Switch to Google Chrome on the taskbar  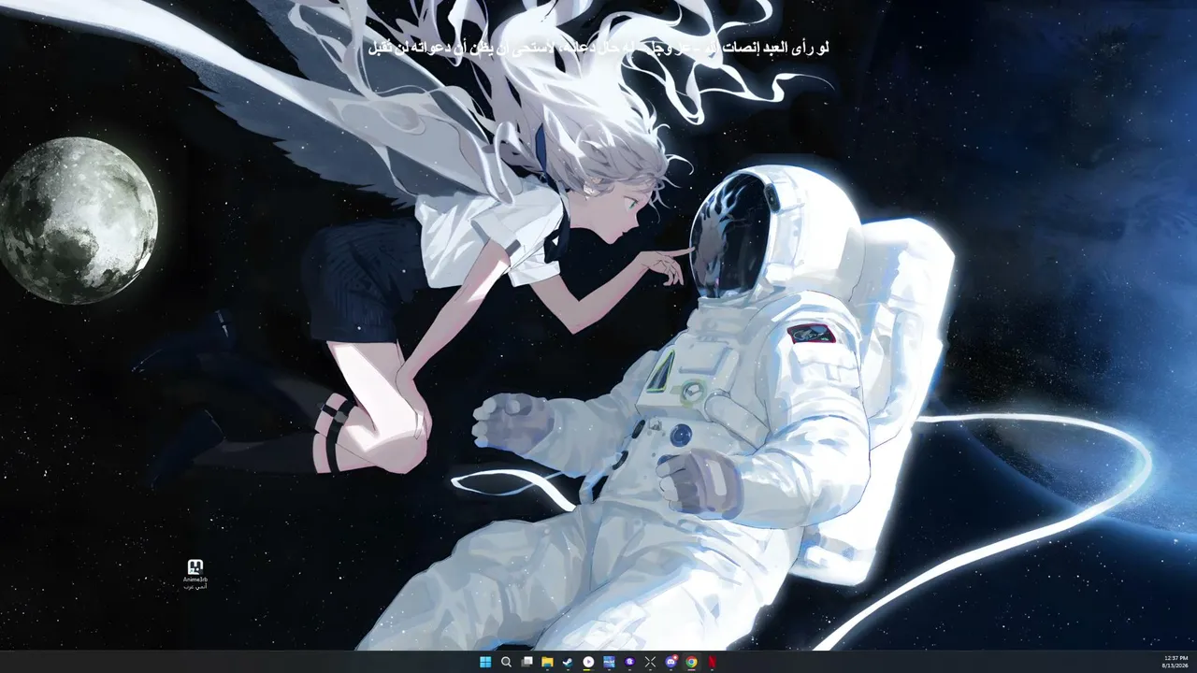coord(691,662)
